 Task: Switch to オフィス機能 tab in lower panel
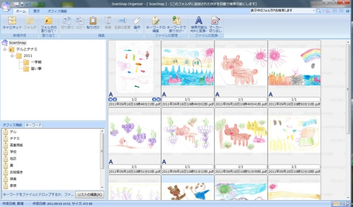[12, 125]
